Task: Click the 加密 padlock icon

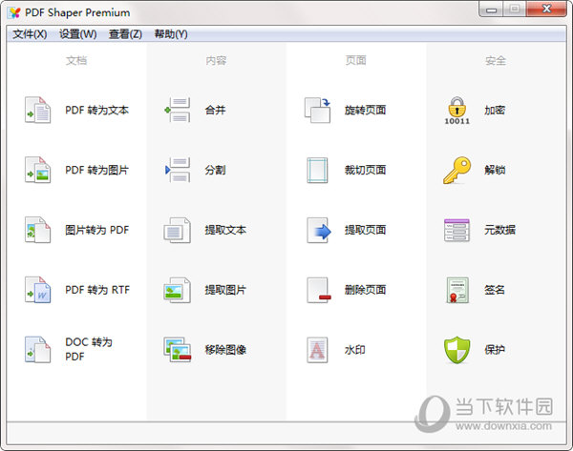Action: pyautogui.click(x=456, y=111)
